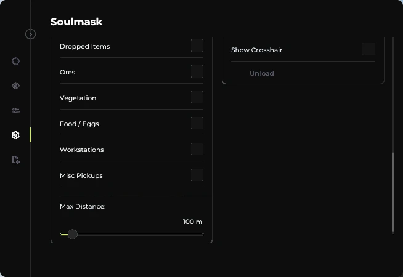The width and height of the screenshot is (403, 277).
Task: Click the Dropped Items label
Action: pyautogui.click(x=85, y=46)
